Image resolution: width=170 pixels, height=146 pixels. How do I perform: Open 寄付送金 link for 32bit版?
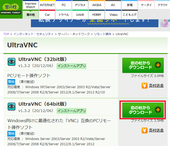pyautogui.click(x=156, y=86)
